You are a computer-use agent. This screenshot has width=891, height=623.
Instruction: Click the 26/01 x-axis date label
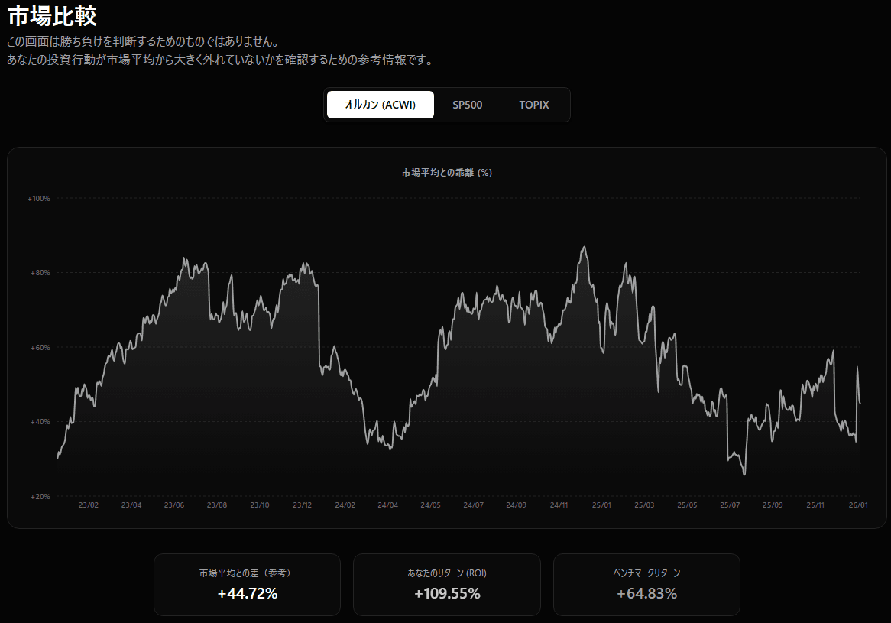pos(859,505)
